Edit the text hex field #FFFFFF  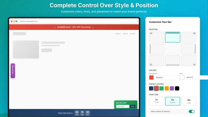[197, 77]
